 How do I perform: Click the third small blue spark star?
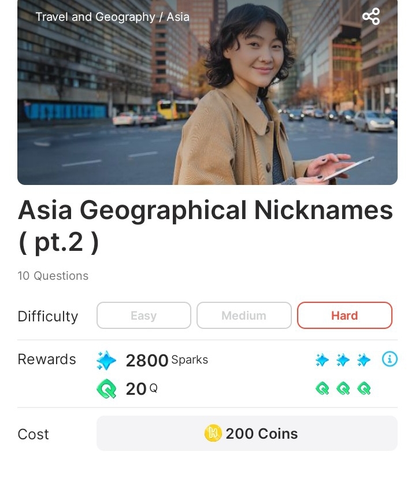tap(364, 360)
